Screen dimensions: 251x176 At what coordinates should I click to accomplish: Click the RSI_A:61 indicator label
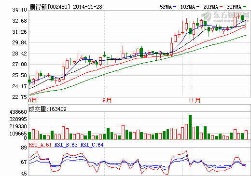[x=40, y=145]
